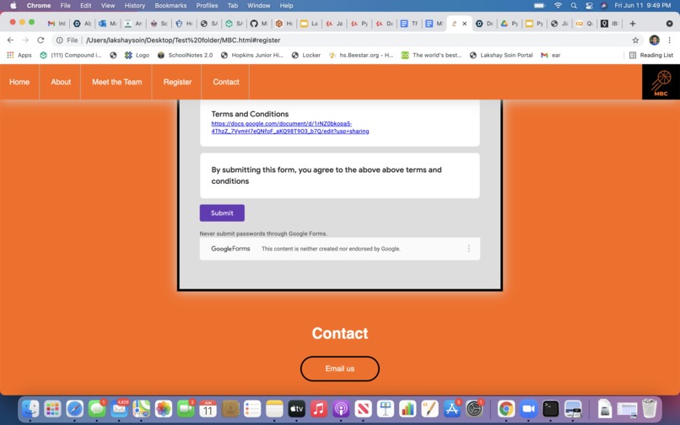
Task: Open Spotlight search in the menu bar
Action: coord(574,6)
